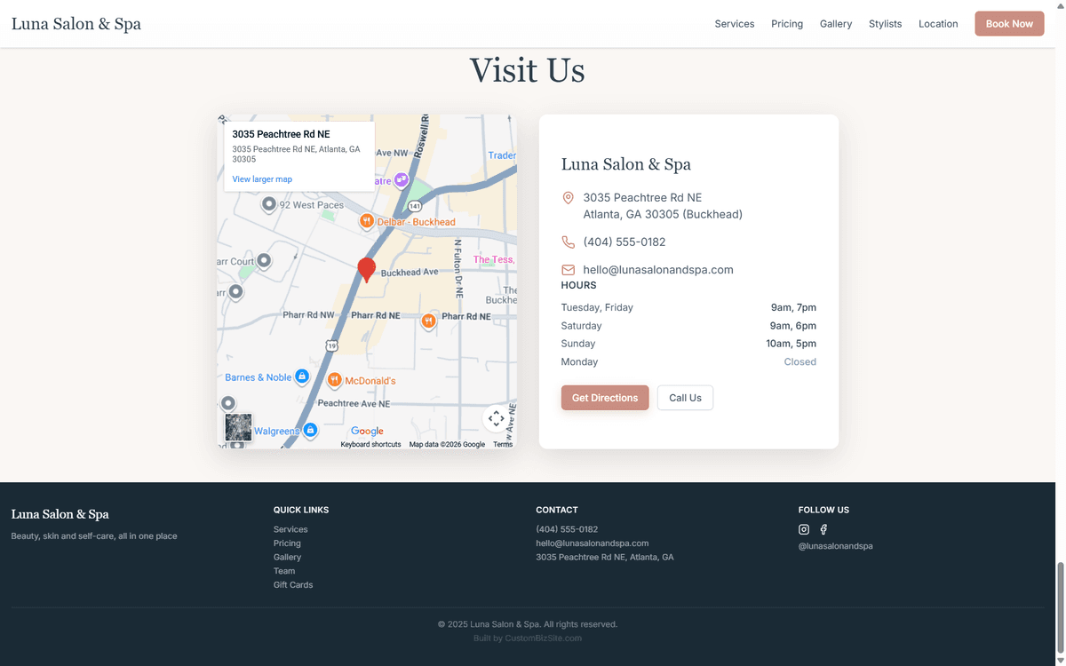Open the Services nav item
The height and width of the screenshot is (666, 1066).
click(735, 24)
